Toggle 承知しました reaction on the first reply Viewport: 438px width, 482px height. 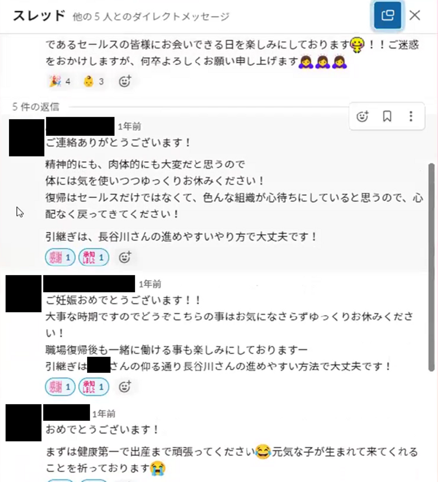[x=94, y=258]
